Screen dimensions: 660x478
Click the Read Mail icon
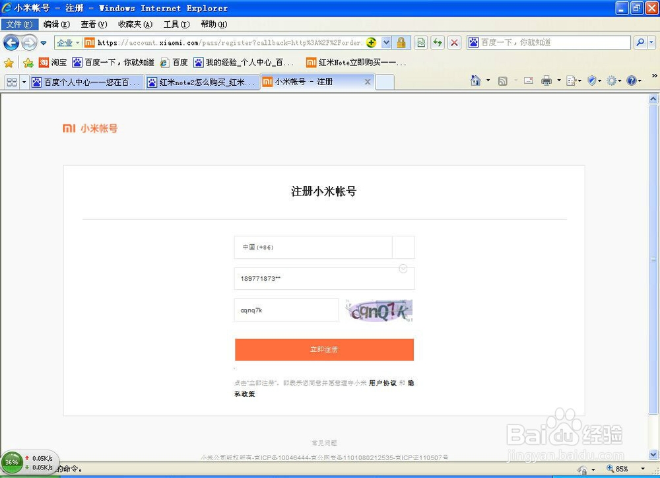click(529, 81)
